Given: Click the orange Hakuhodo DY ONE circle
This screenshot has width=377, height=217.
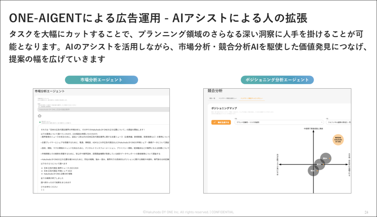Looking at the screenshot, I should (338, 140).
